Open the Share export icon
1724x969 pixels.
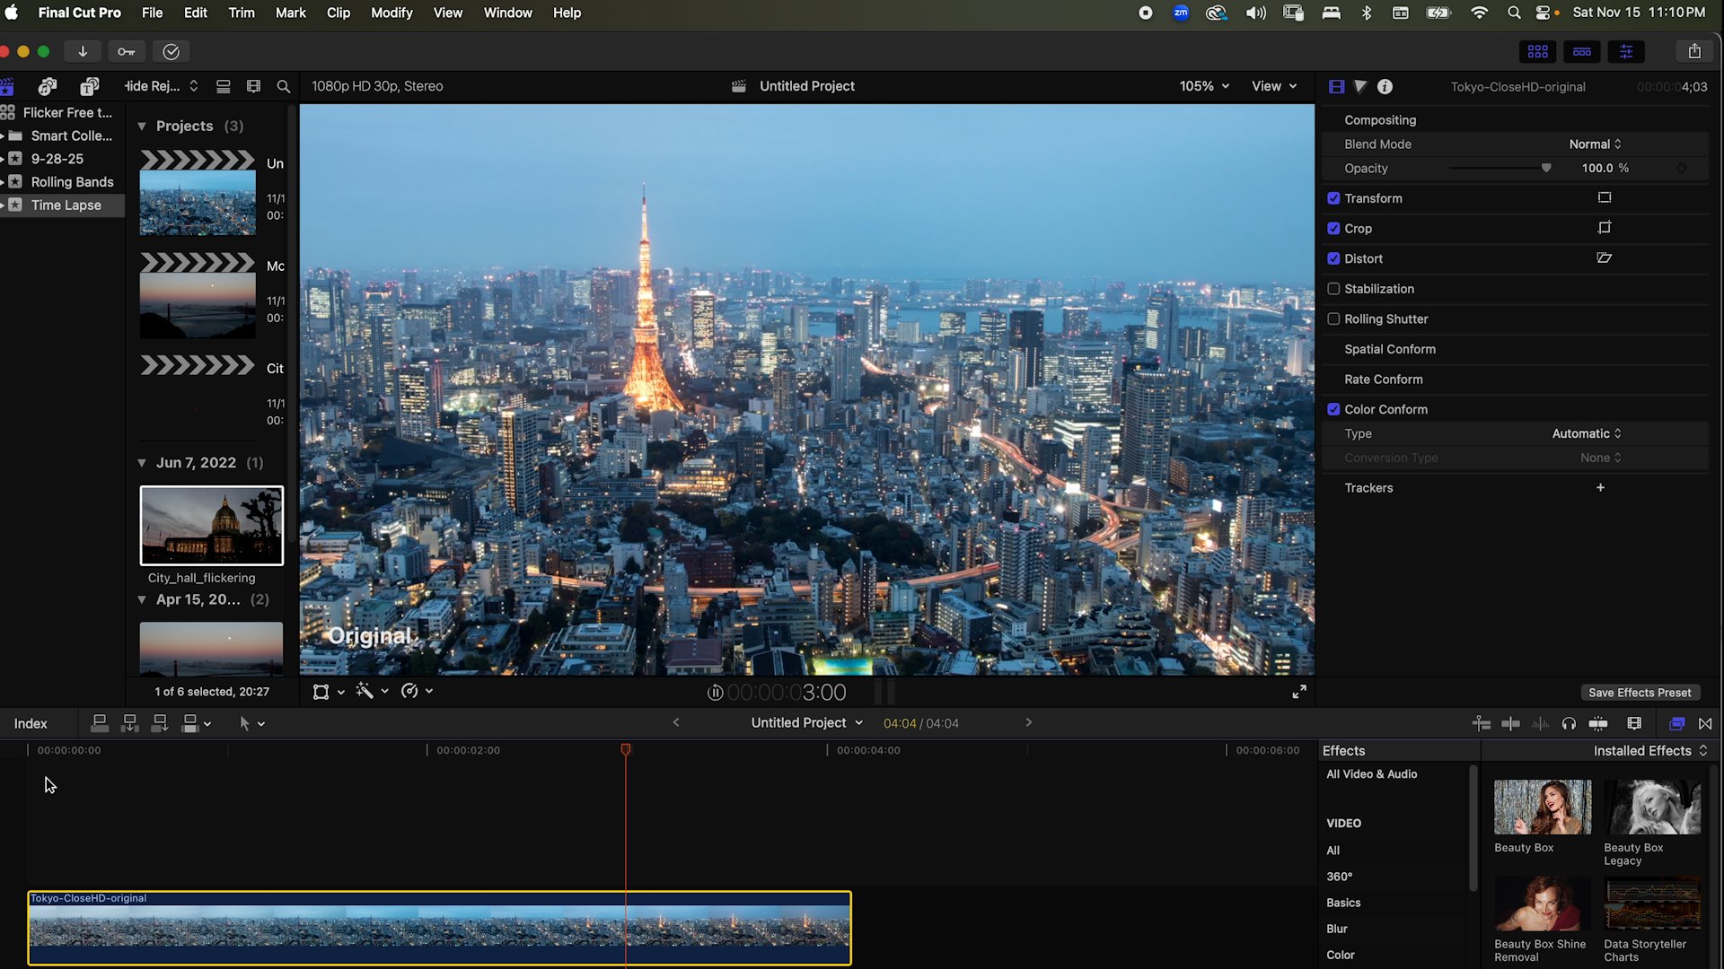point(1693,51)
